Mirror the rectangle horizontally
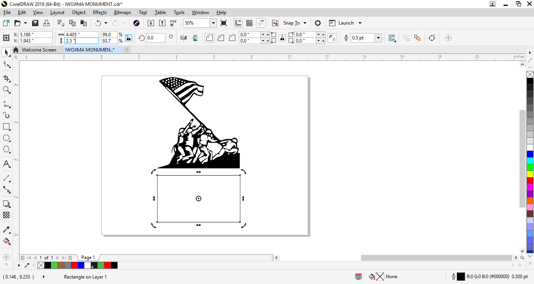 (x=184, y=38)
